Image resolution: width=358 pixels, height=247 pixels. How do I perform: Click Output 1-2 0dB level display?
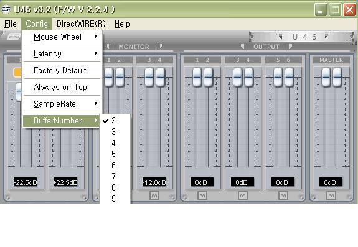[x=202, y=182]
